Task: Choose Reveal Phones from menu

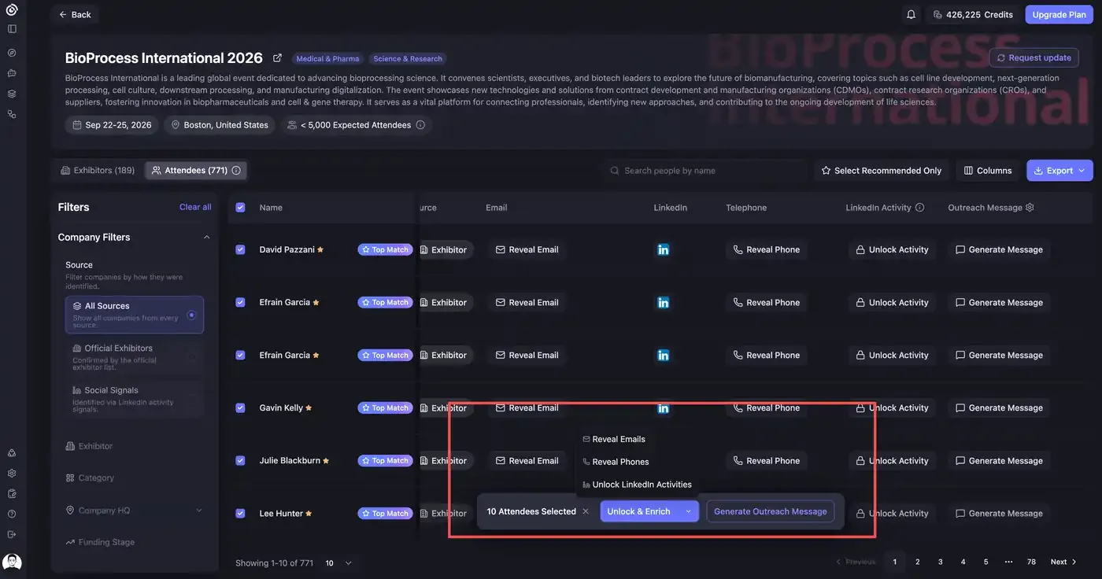Action: pyautogui.click(x=616, y=463)
